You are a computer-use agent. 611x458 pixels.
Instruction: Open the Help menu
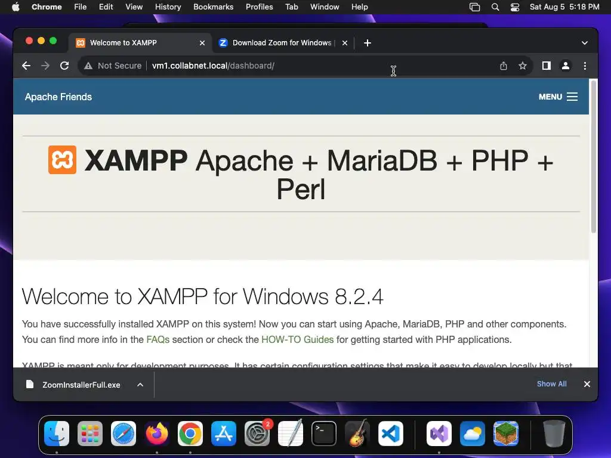[359, 7]
